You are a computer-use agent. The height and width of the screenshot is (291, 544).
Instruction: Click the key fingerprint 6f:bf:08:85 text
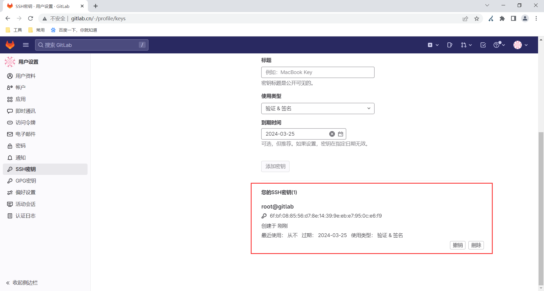[326, 216]
